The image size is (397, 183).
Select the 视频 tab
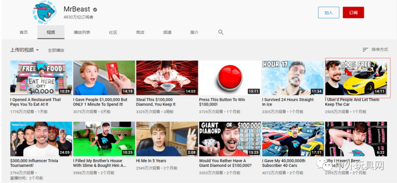tap(51, 32)
